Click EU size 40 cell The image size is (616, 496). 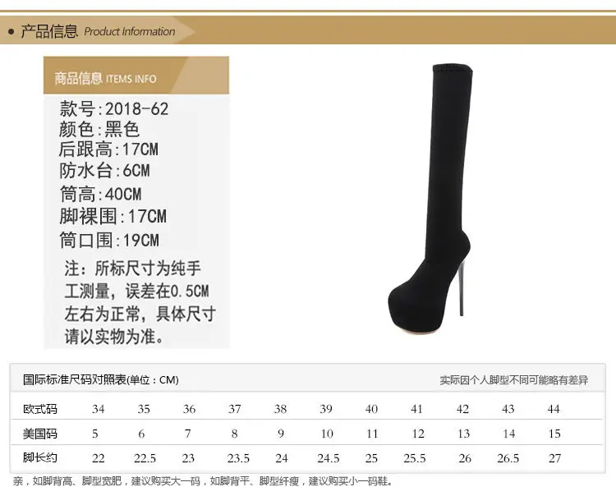pyautogui.click(x=371, y=409)
